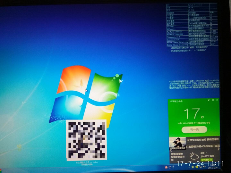Screen dimensions: 231x173
Task: Click the 秀一秀 share button
Action: coord(194,130)
